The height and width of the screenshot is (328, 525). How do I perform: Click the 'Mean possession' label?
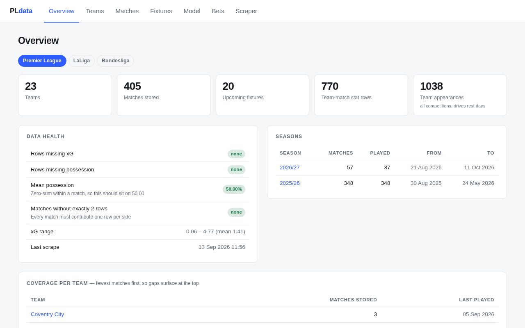click(x=52, y=185)
